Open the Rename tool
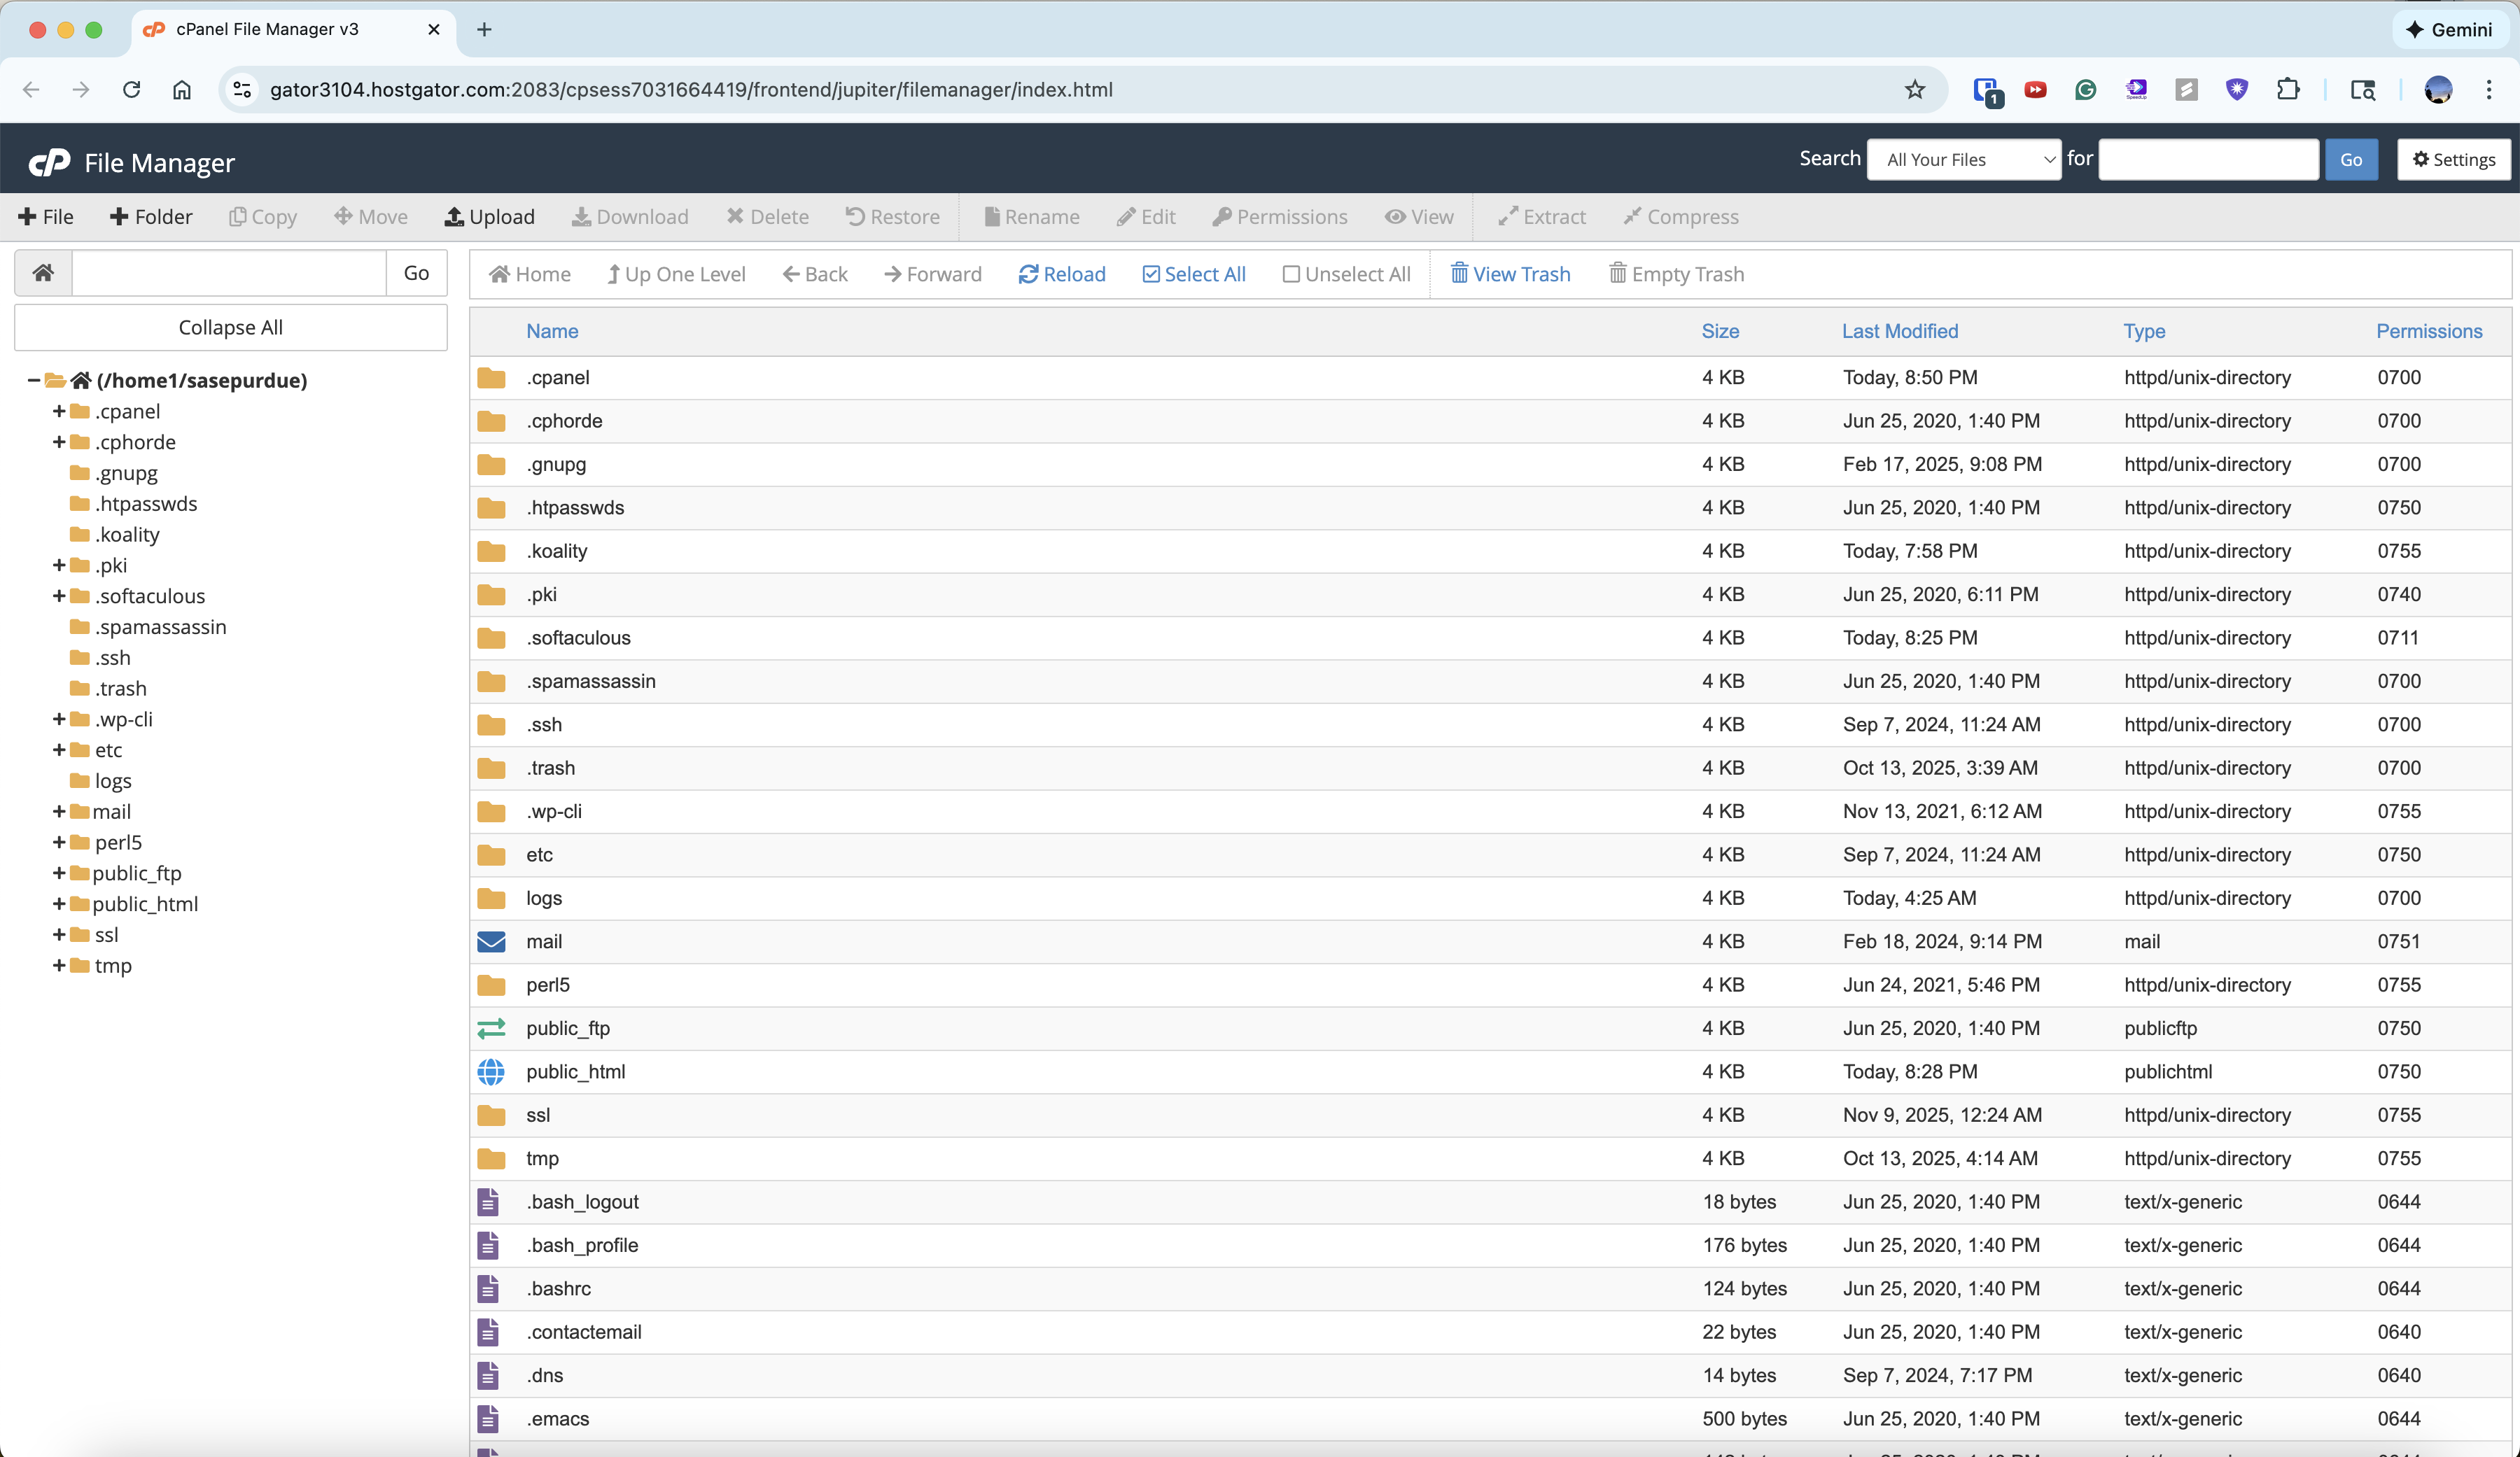Image resolution: width=2520 pixels, height=1457 pixels. 1032,216
